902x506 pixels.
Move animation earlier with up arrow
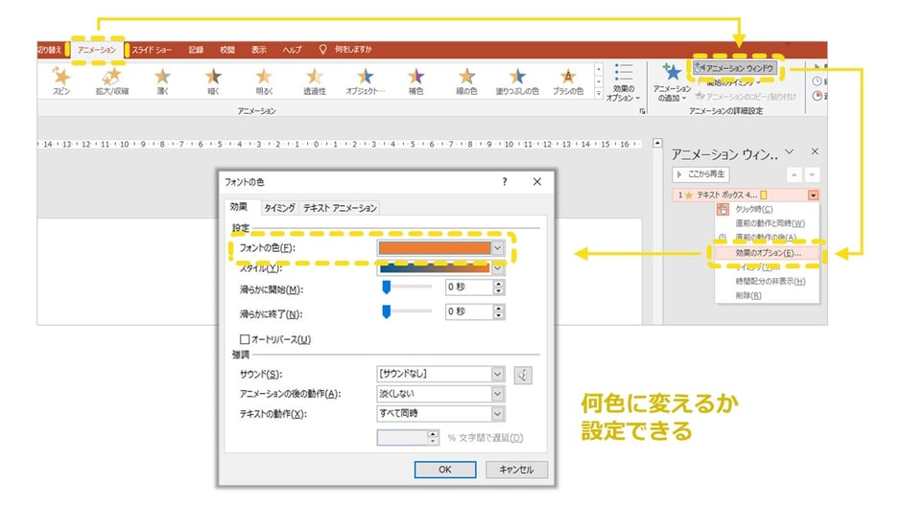pyautogui.click(x=794, y=174)
